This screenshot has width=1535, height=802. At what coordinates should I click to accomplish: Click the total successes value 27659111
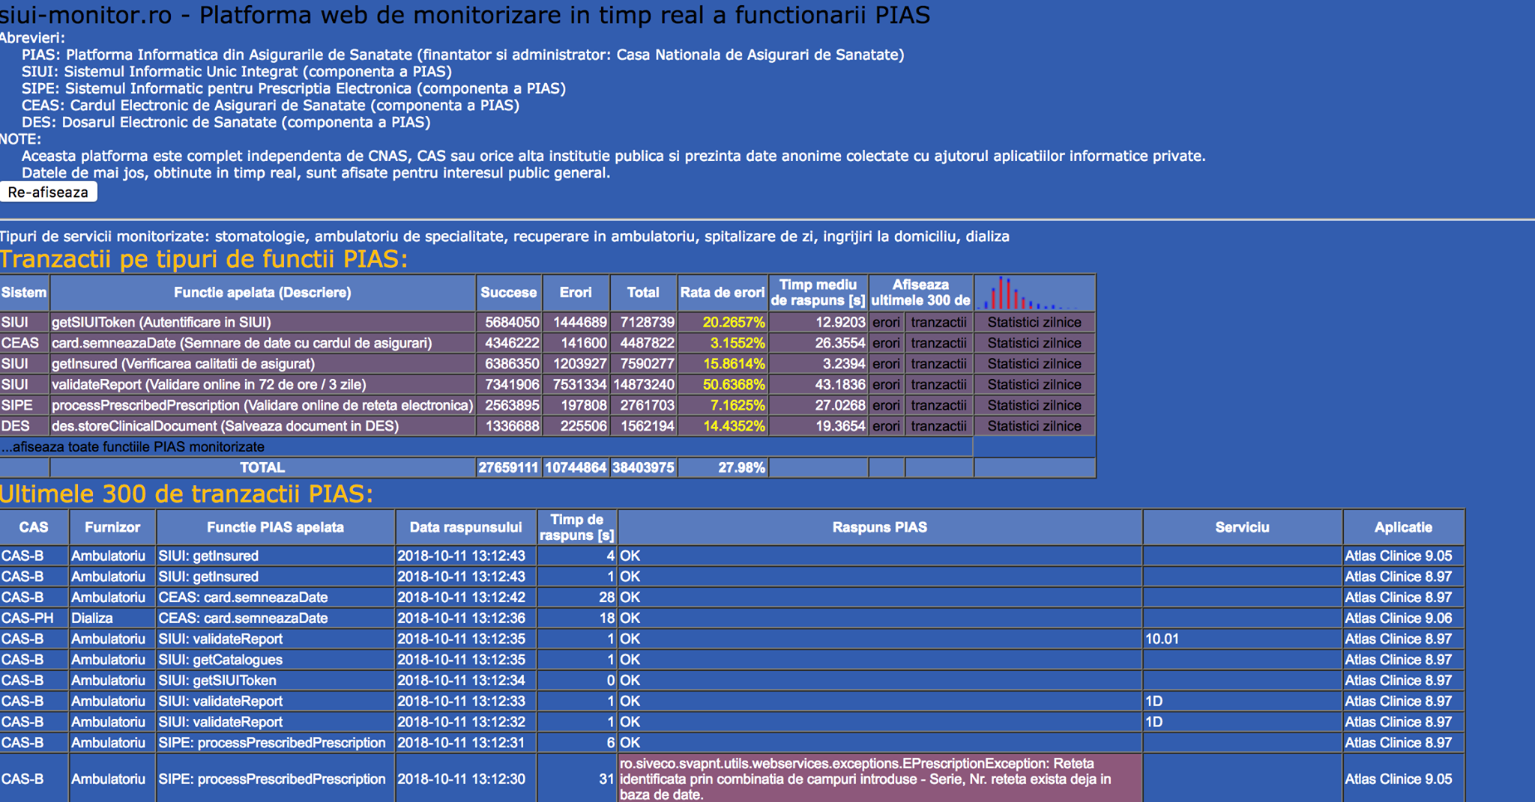click(509, 467)
